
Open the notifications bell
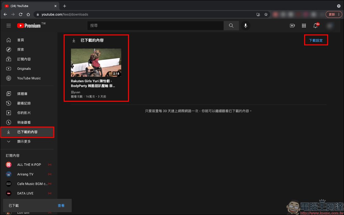pos(315,25)
